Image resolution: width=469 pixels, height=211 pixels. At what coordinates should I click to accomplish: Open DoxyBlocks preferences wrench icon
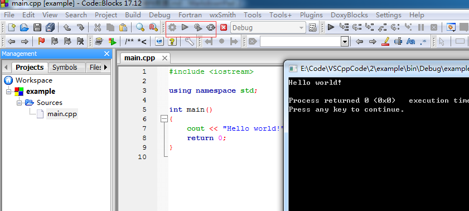(190, 41)
